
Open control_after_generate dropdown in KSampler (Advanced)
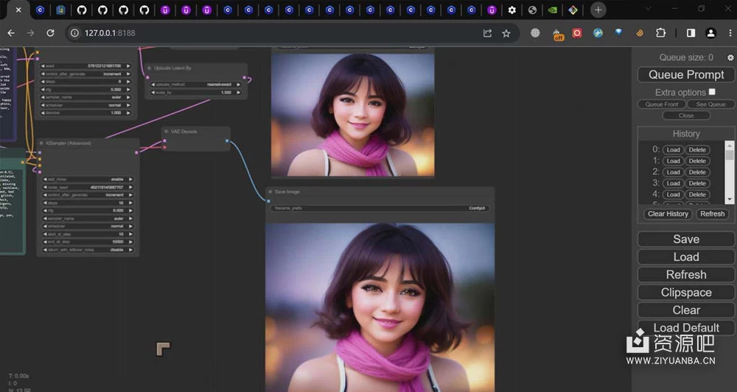point(88,195)
